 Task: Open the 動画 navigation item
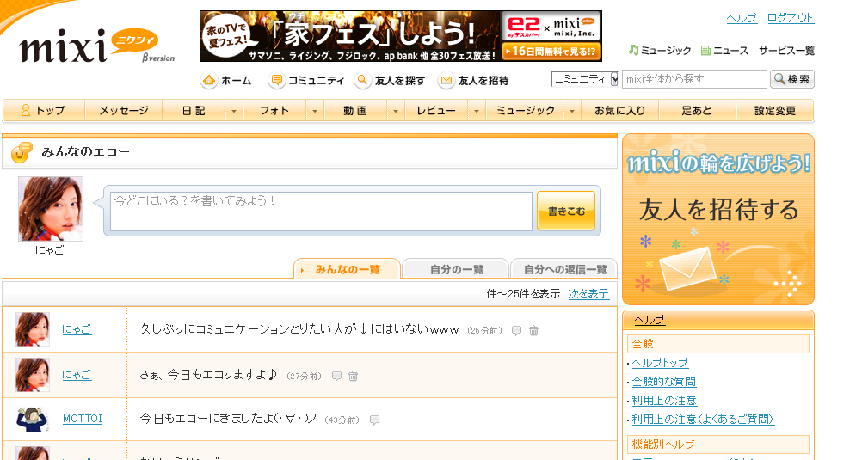(355, 111)
